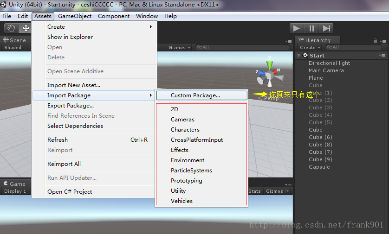This screenshot has height=234, width=389.
Task: Choose Refresh in Assets menu
Action: click(94, 139)
